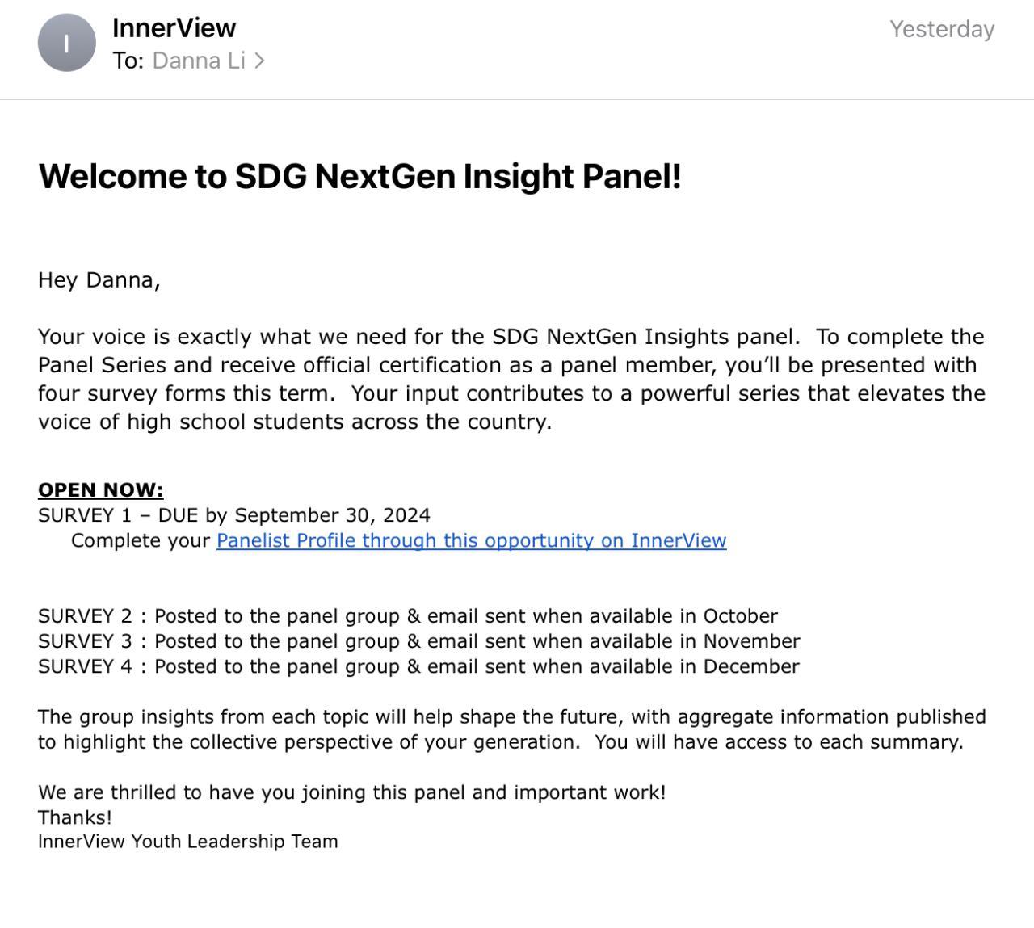Select recipient Danna Li

point(199,61)
